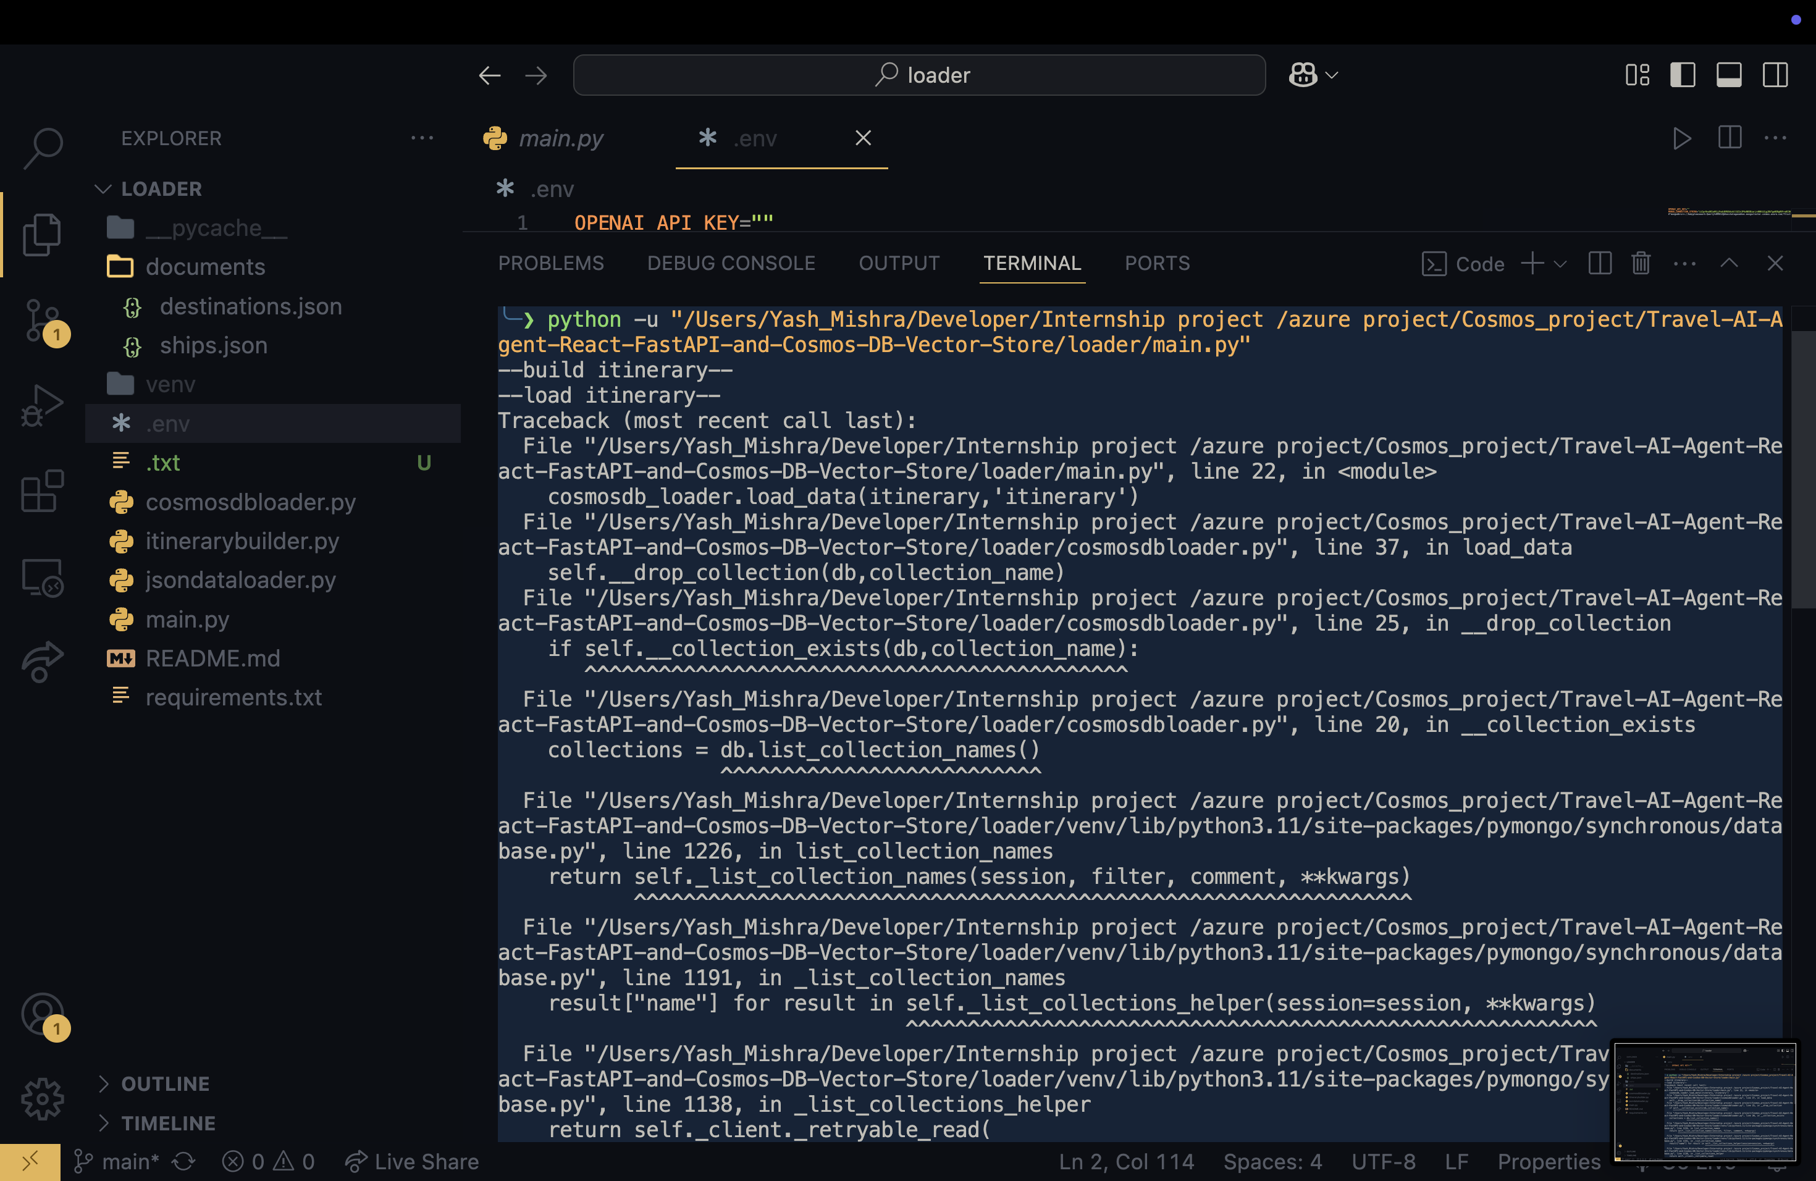The image size is (1816, 1181).
Task: Expand the TIMELINE section
Action: [168, 1123]
